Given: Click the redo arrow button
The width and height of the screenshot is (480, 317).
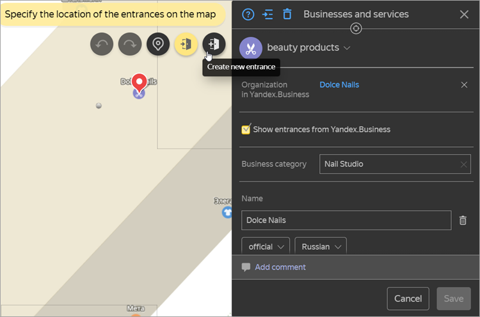Looking at the screenshot, I should click(130, 44).
